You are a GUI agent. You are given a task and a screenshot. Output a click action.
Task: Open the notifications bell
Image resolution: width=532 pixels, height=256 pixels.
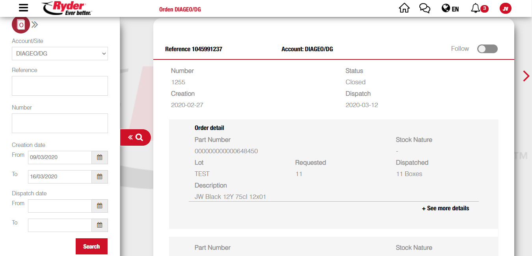pos(476,8)
